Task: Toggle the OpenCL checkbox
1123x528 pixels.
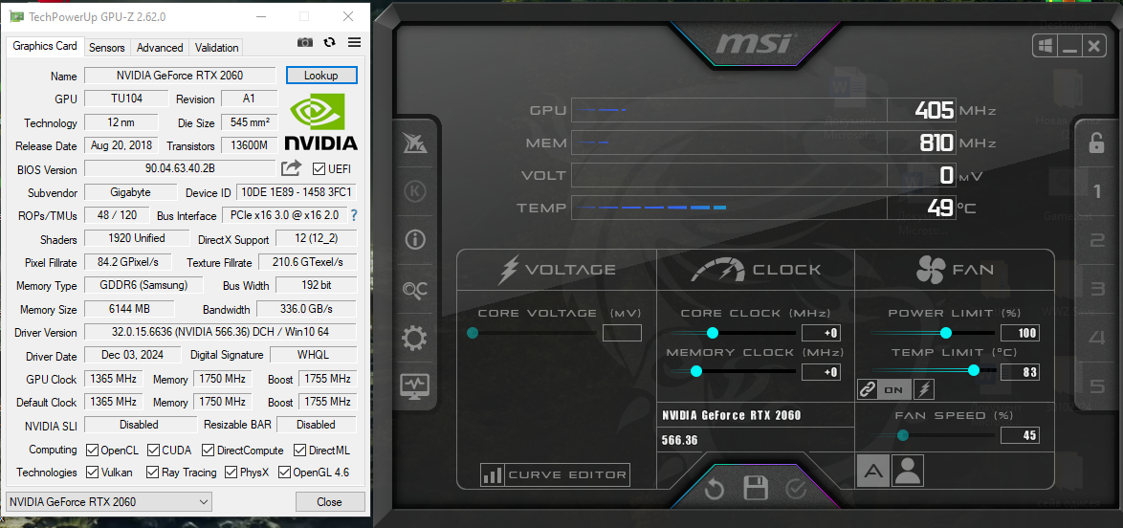Action: (92, 450)
